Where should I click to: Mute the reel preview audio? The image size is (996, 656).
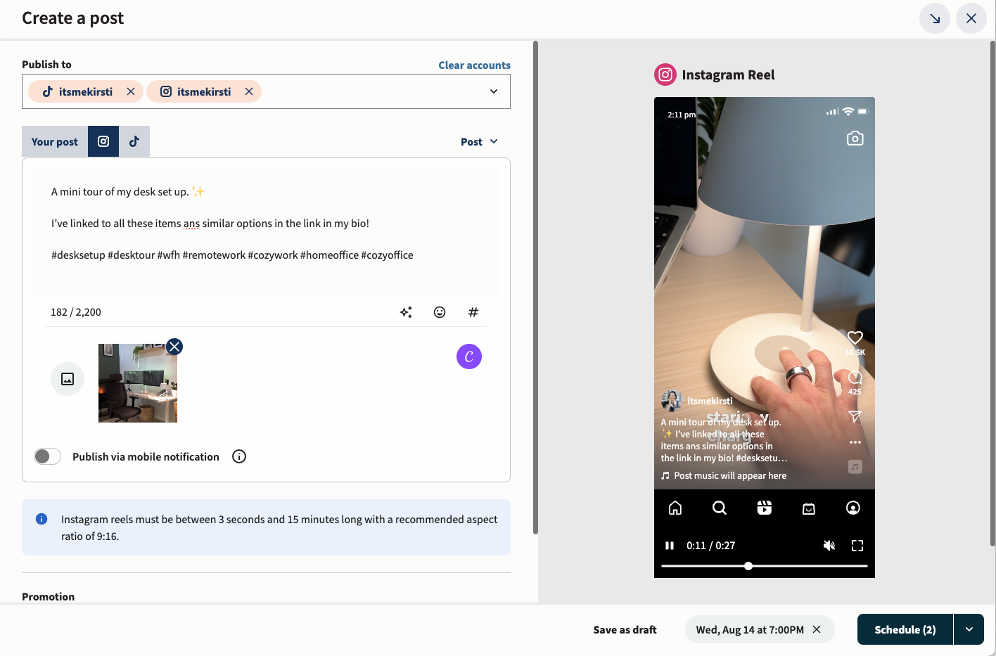(829, 545)
